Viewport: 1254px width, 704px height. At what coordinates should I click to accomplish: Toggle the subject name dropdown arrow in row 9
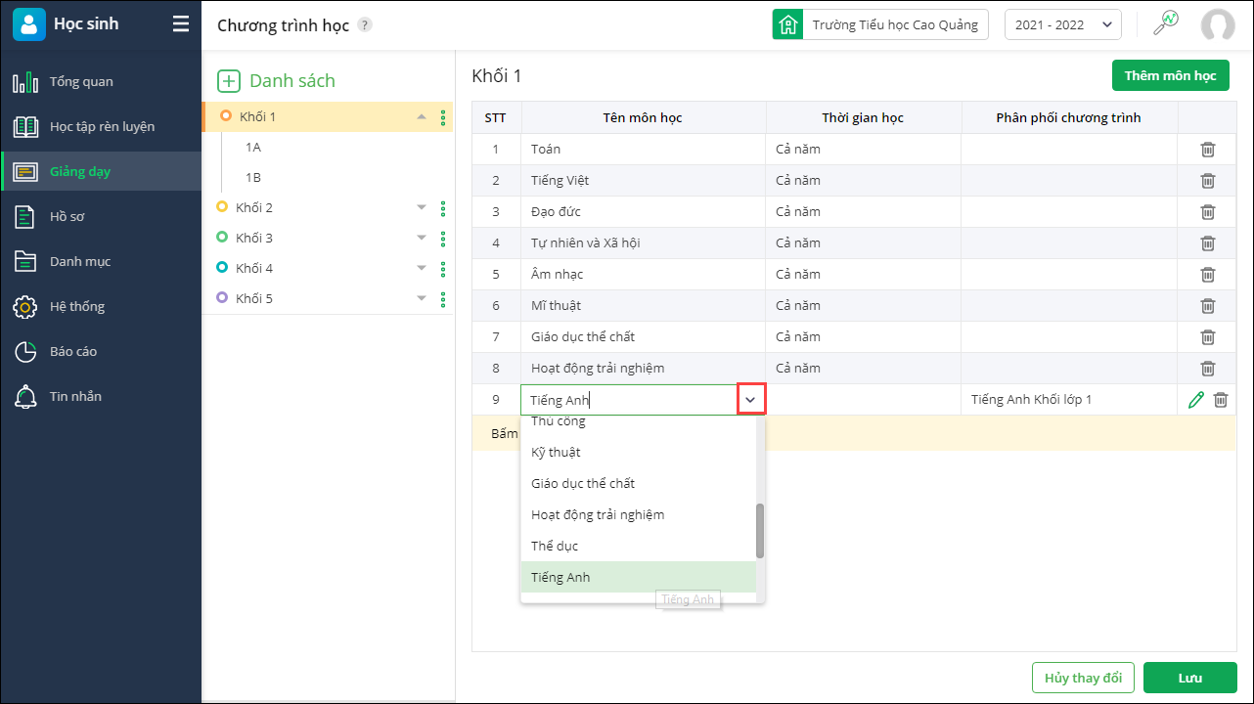pos(750,400)
